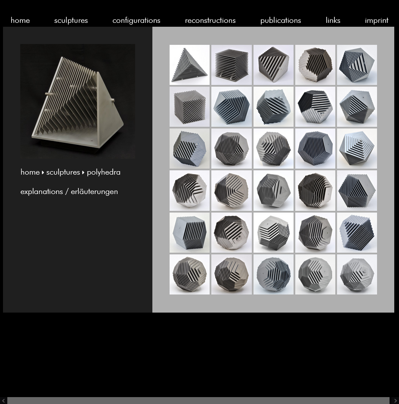Select first-row last thumbnail, the icosahedron
This screenshot has width=399, height=404.
click(357, 65)
